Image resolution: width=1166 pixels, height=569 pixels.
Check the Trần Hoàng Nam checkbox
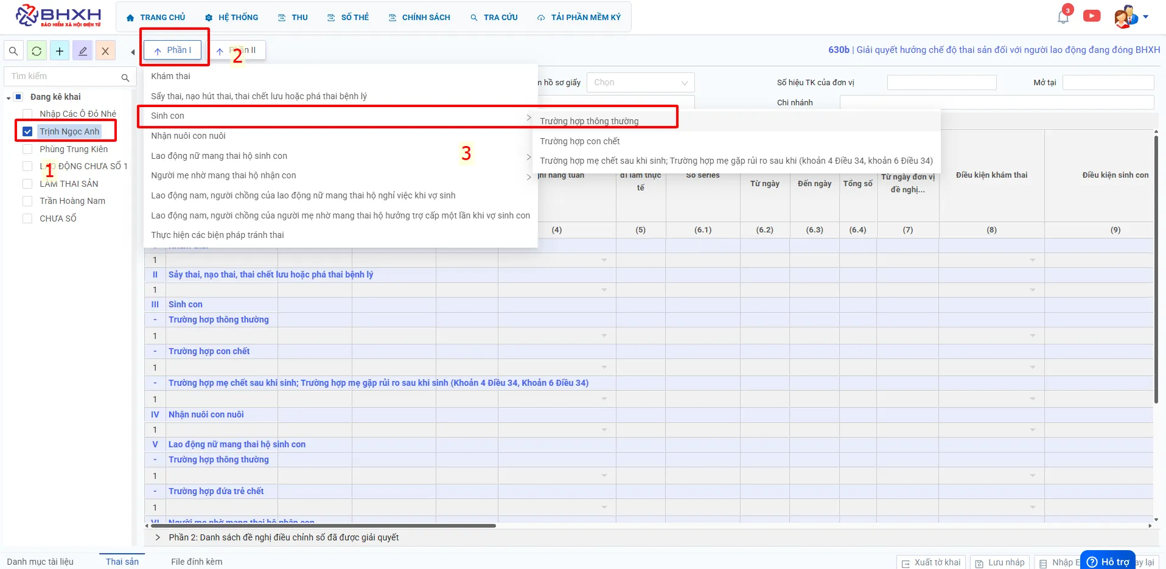[x=27, y=201]
